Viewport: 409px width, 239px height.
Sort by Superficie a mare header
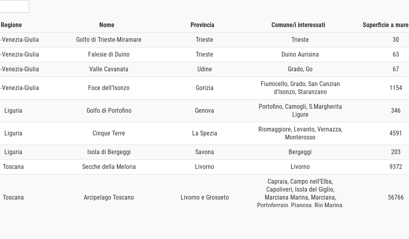pos(385,25)
